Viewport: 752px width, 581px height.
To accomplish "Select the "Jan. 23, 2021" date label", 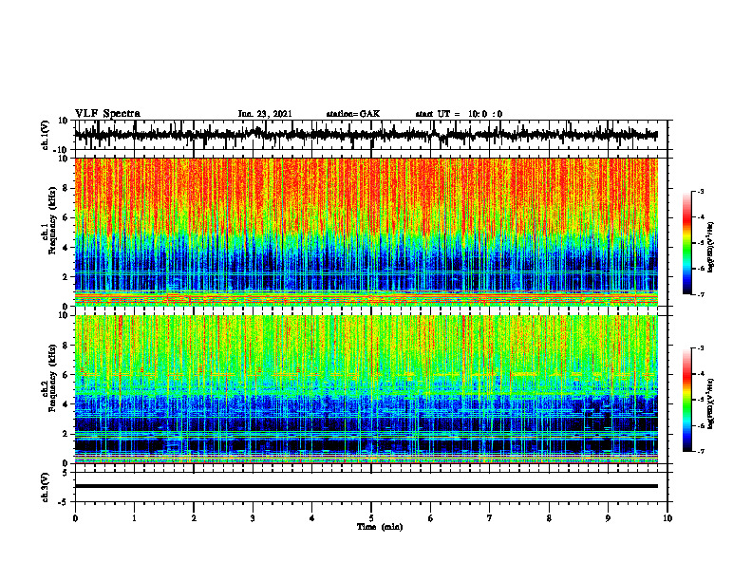I will [x=265, y=114].
